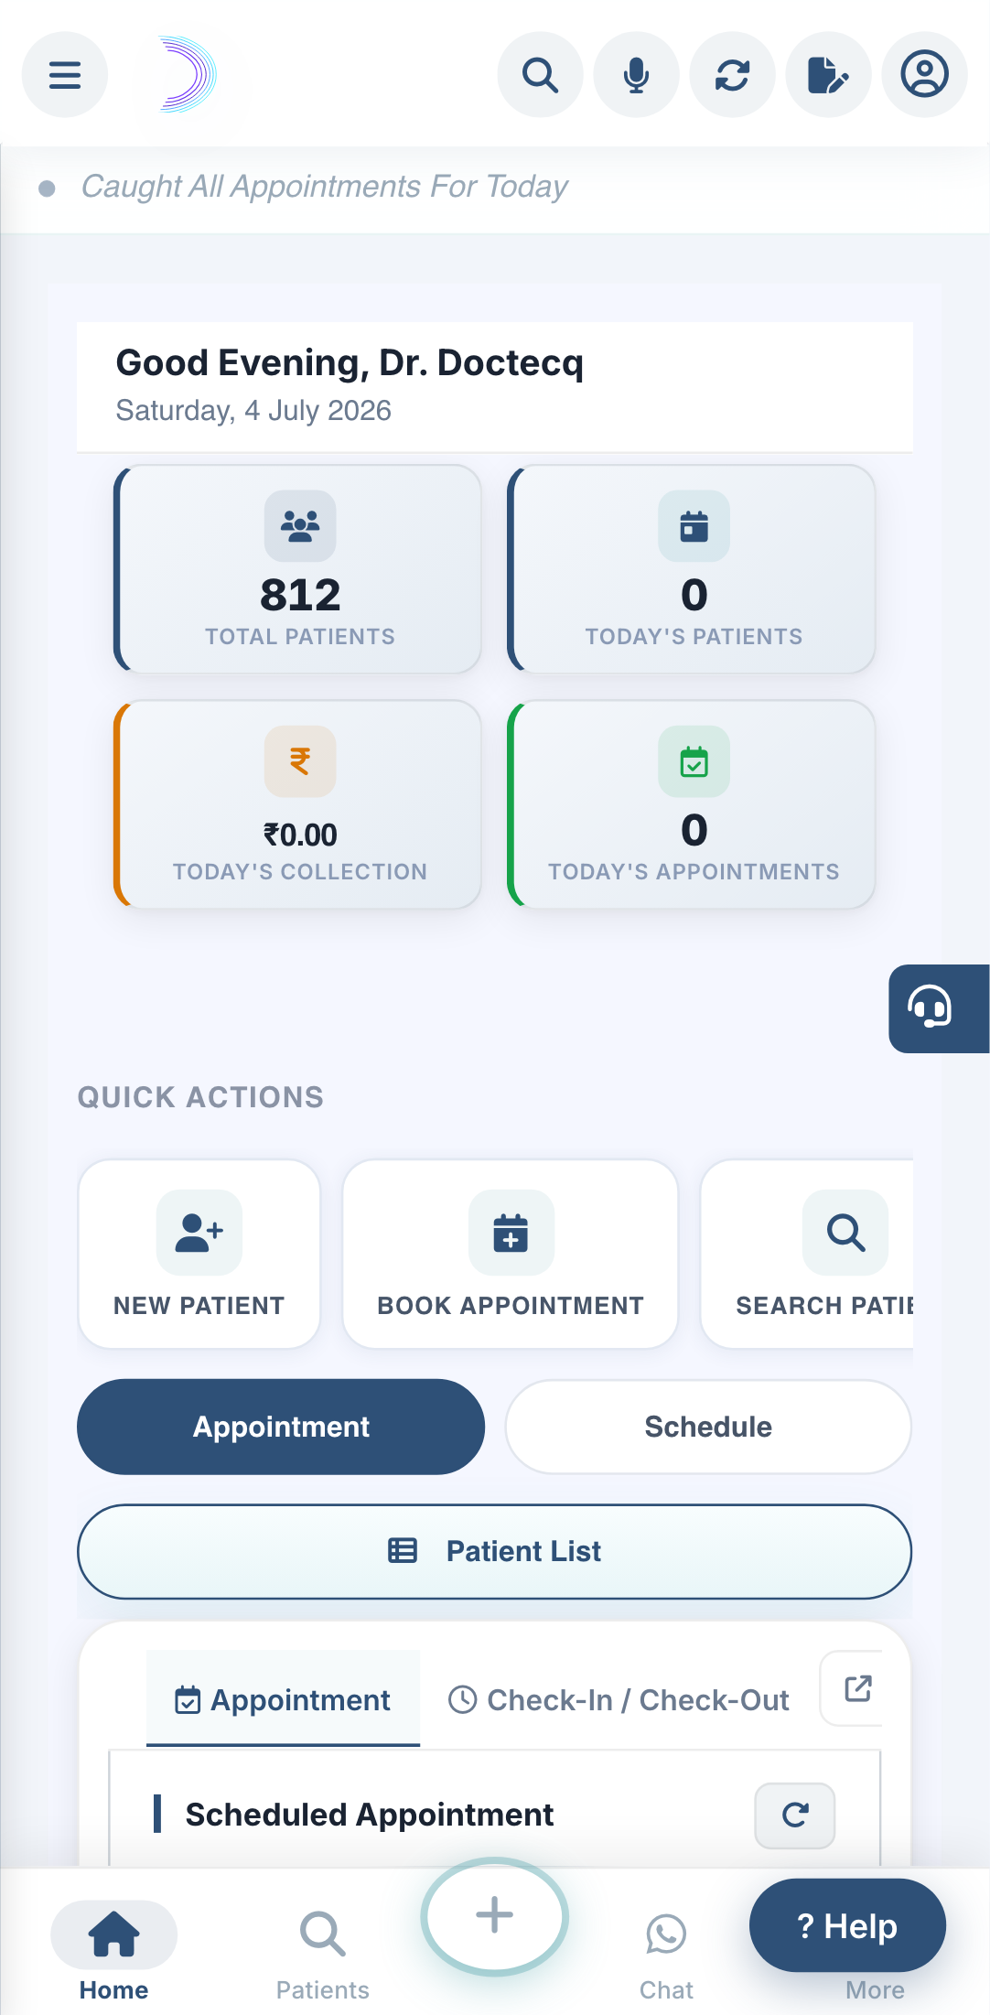Viewport: 990px width, 2015px height.
Task: Open the Total Patients stat card
Action: coord(298,569)
